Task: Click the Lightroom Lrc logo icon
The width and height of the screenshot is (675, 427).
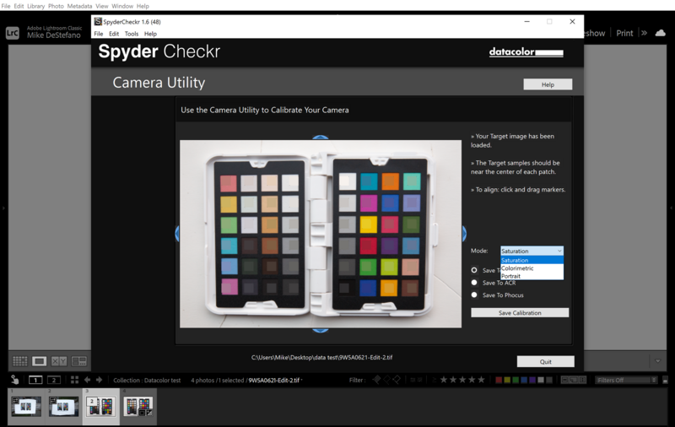Action: click(13, 33)
